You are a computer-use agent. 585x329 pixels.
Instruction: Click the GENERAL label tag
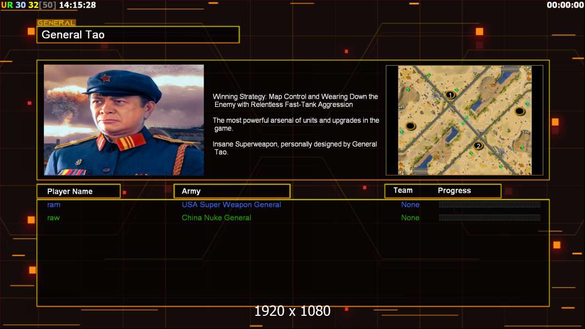[57, 22]
